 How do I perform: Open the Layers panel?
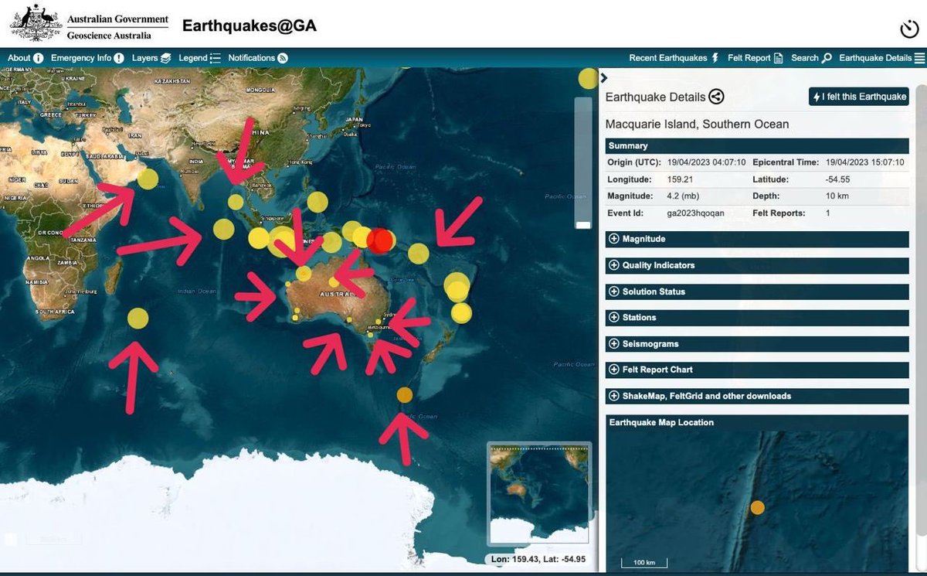point(151,58)
